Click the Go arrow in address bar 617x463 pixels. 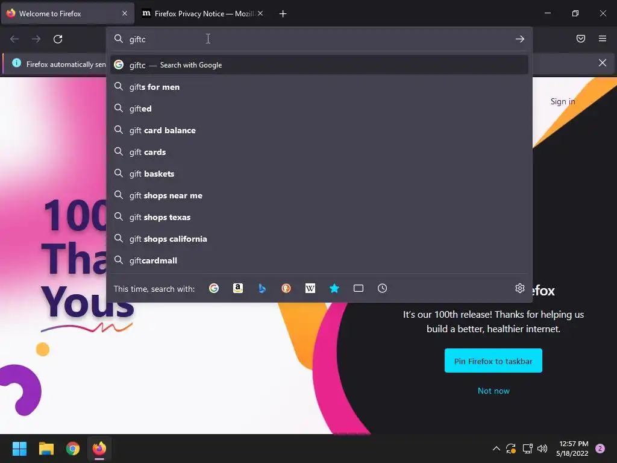pyautogui.click(x=520, y=39)
